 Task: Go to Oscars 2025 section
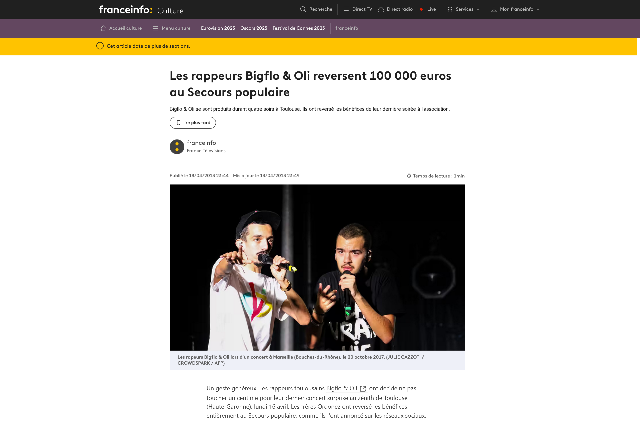[254, 28]
